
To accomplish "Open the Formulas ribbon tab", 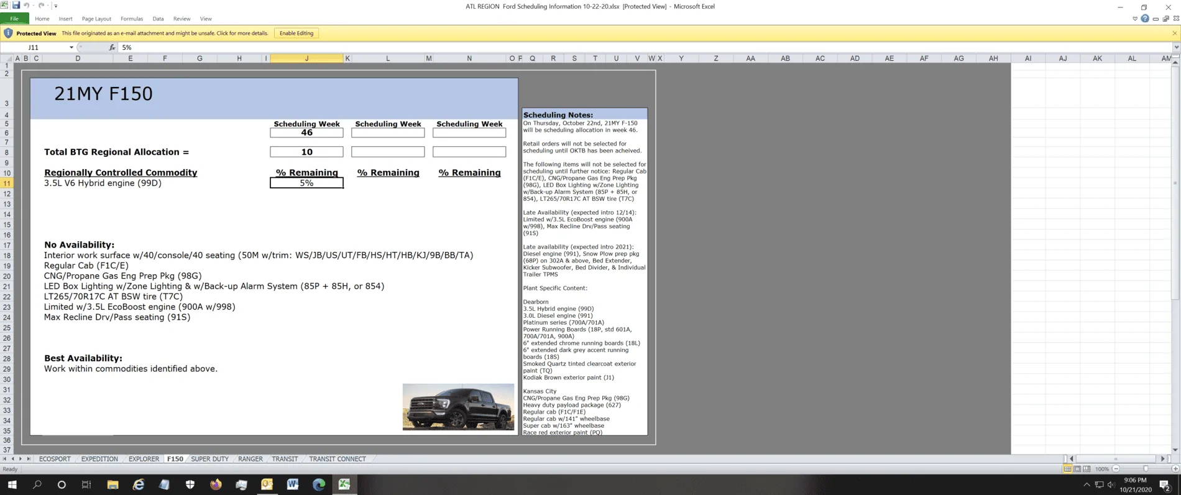I will point(132,19).
